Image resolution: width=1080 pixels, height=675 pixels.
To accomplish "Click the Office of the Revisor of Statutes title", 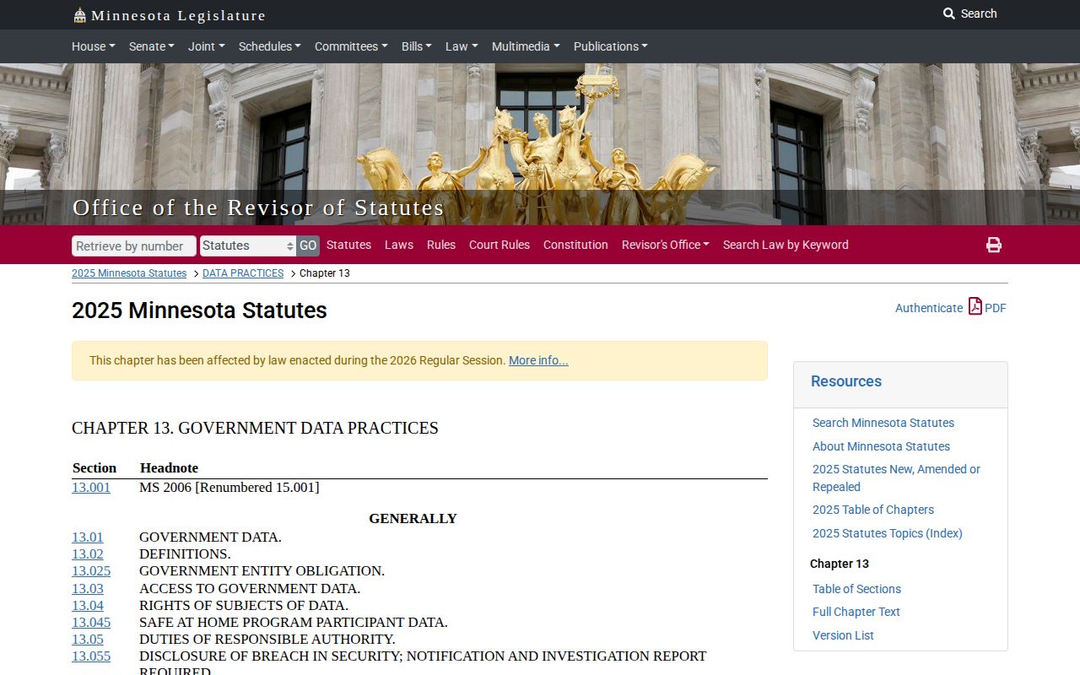I will [x=258, y=208].
